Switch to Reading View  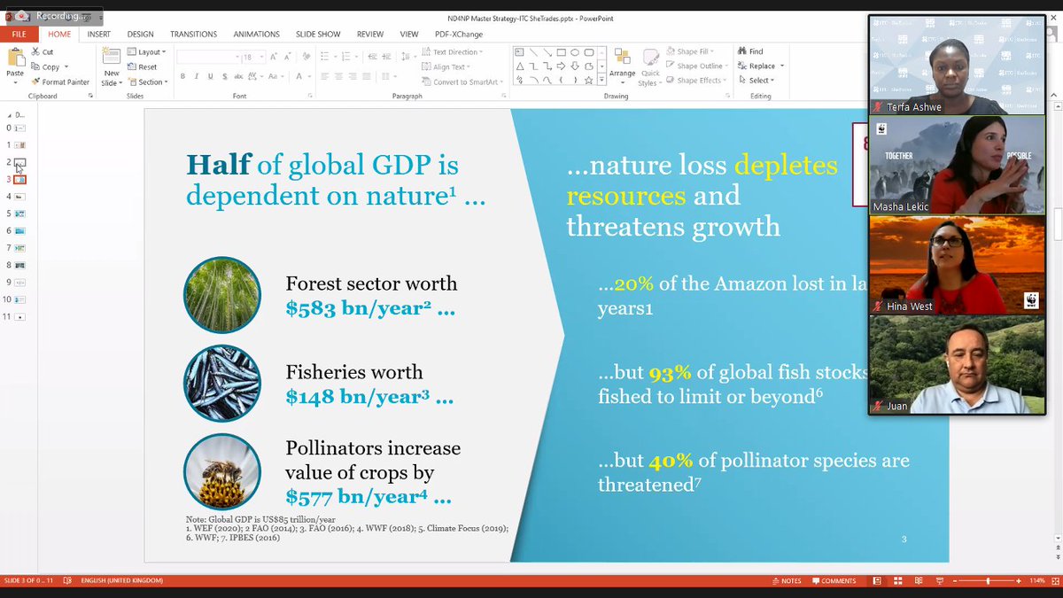pyautogui.click(x=919, y=581)
